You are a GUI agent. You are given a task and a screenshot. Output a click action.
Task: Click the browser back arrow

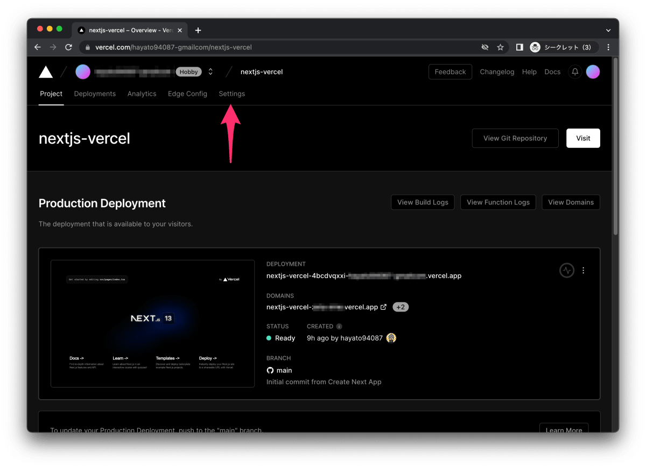click(38, 47)
